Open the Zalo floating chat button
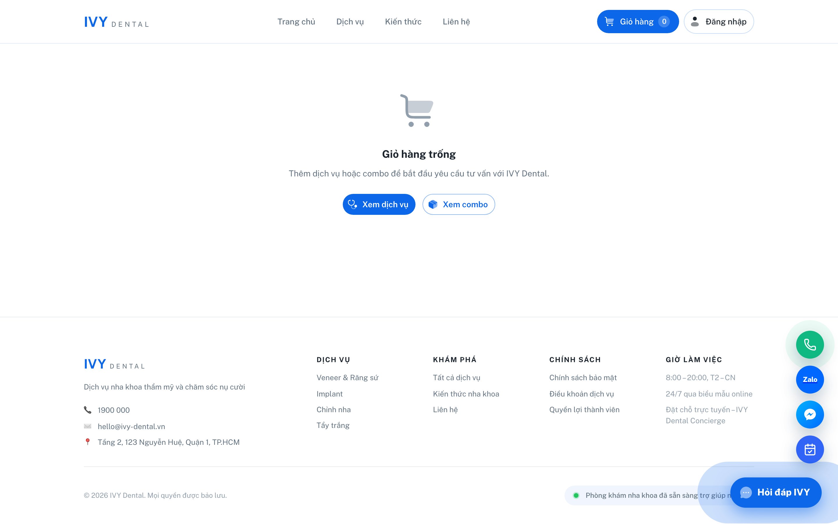This screenshot has width=838, height=524. click(x=809, y=380)
